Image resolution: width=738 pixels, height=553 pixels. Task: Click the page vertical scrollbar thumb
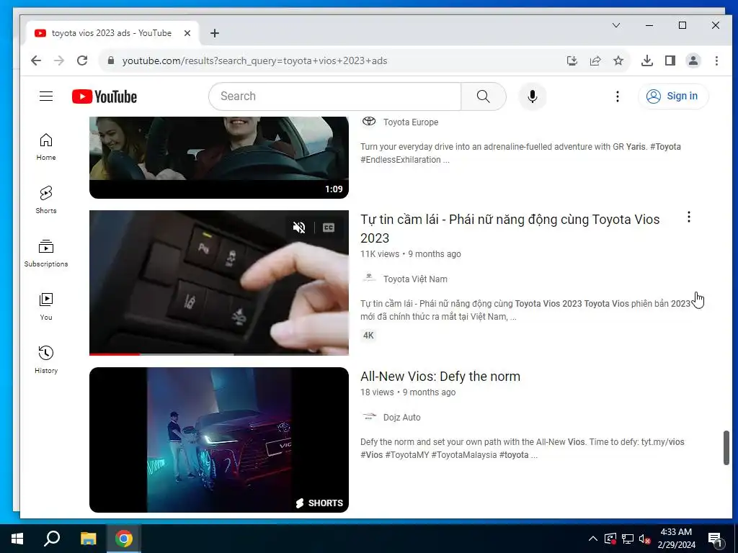[726, 448]
